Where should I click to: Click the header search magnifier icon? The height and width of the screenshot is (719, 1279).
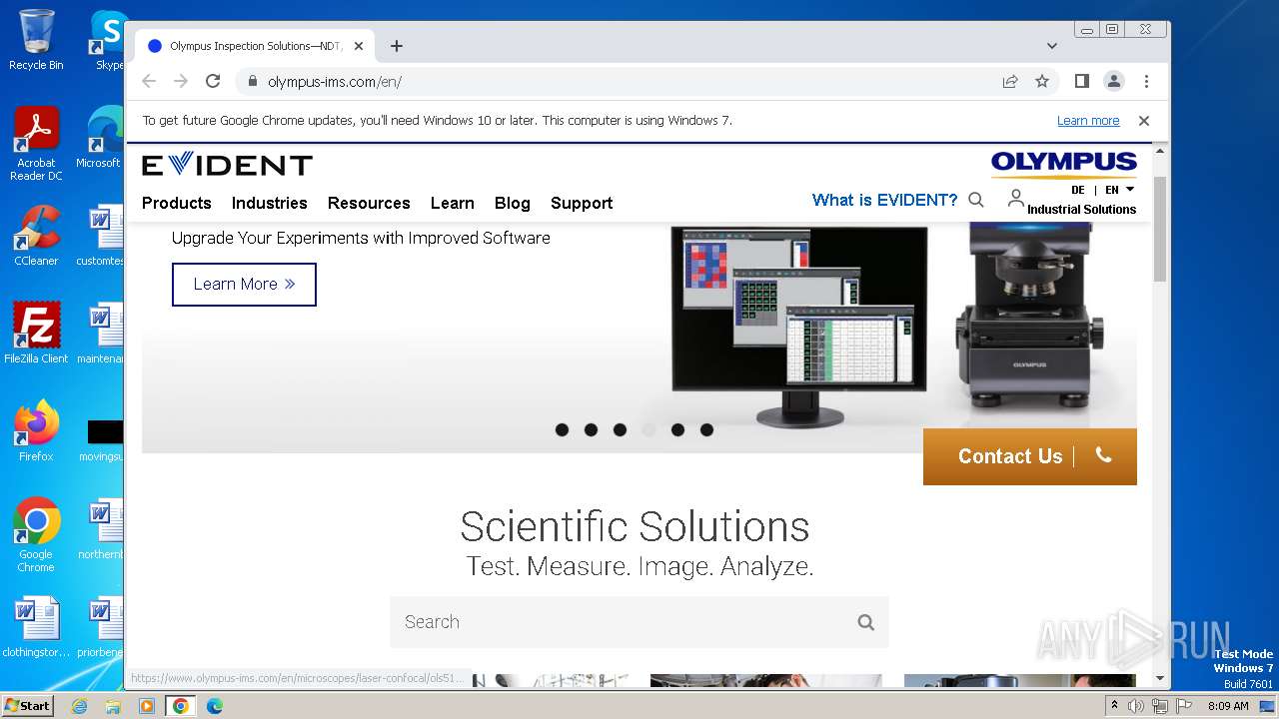tap(976, 200)
